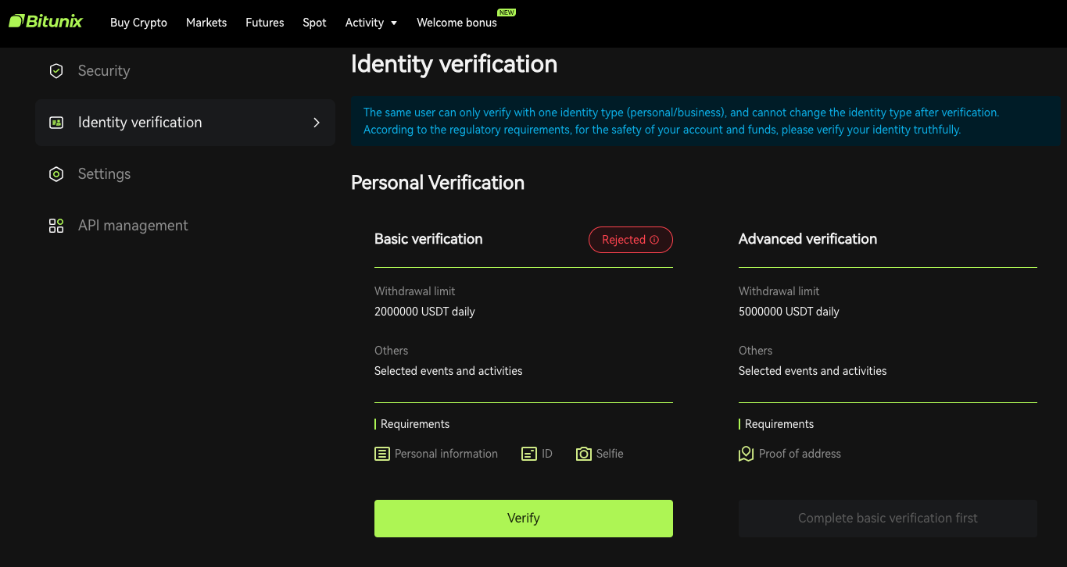
Task: Click the Rejected status badge
Action: 630,240
